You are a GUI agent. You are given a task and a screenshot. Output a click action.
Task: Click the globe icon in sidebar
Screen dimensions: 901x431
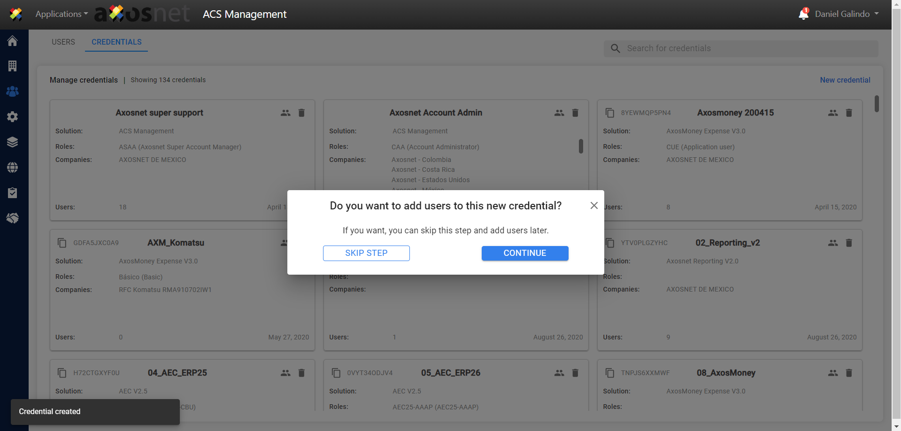point(13,167)
